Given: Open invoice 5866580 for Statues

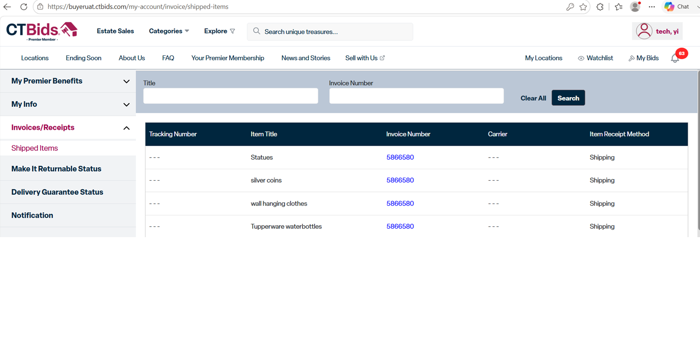Looking at the screenshot, I should (400, 157).
